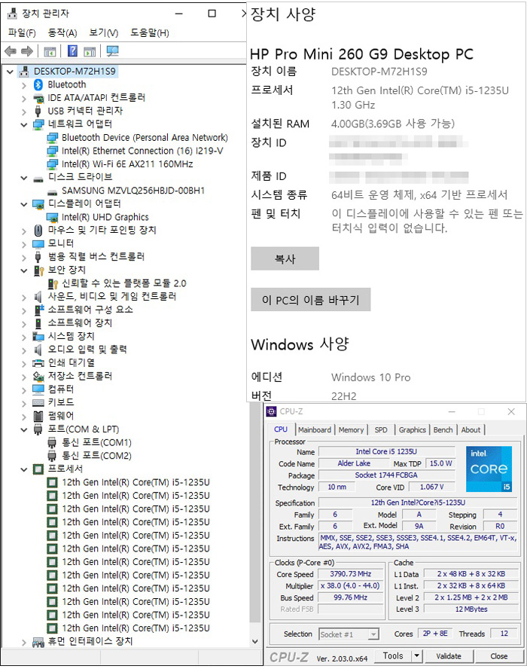Click the Core Speed 3790.73 MHz field
This screenshot has width=527, height=669.
point(351,574)
